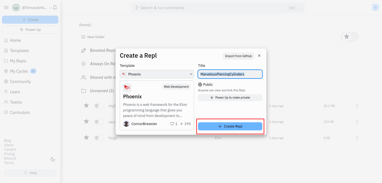Click Power Up to make private
Image resolution: width=382 pixels, height=183 pixels.
tap(230, 97)
